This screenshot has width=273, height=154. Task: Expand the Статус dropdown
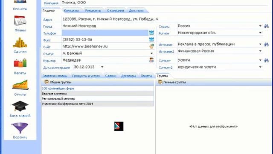(x=152, y=53)
